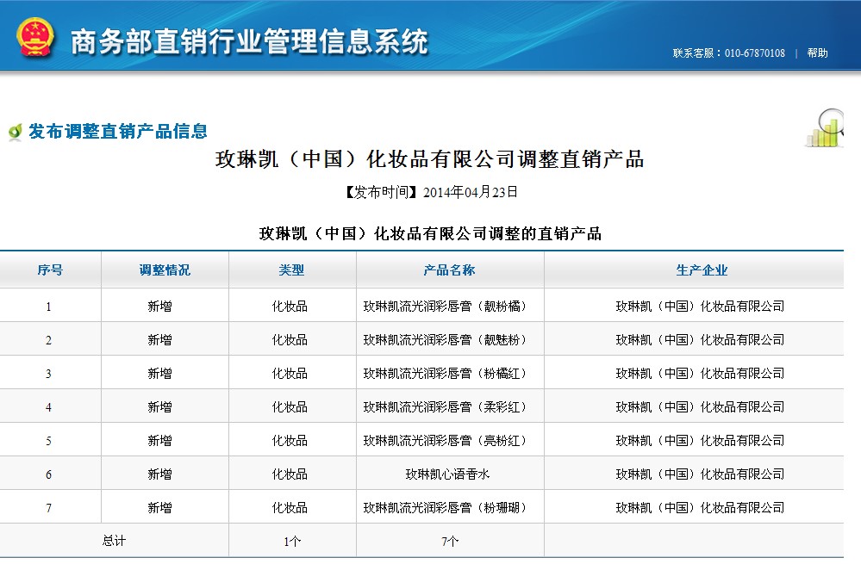Image resolution: width=861 pixels, height=564 pixels.
Task: Click the green leaf icon beside section title
Action: point(15,132)
